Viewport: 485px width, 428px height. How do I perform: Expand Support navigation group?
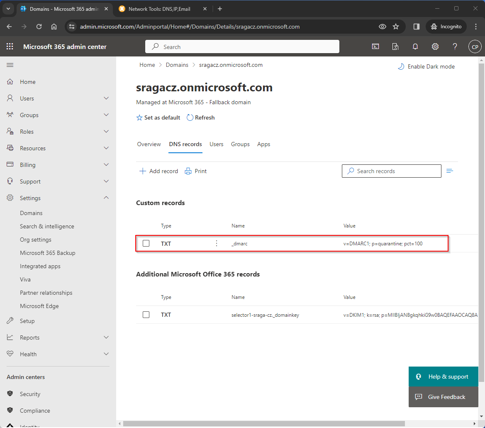click(x=106, y=181)
